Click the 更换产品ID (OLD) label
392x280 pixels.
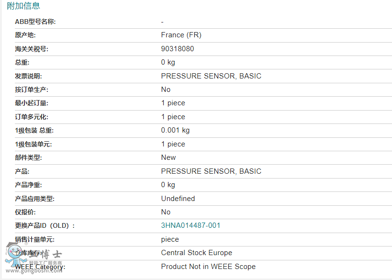pyautogui.click(x=45, y=225)
